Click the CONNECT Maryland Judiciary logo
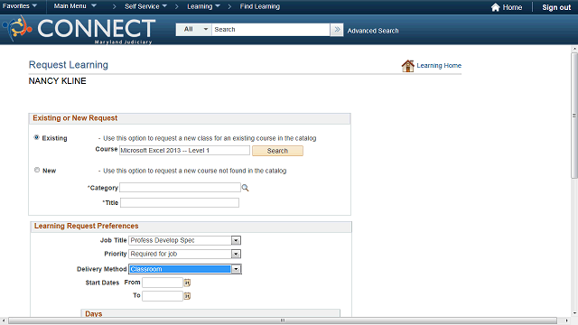578x325 pixels. point(79,30)
